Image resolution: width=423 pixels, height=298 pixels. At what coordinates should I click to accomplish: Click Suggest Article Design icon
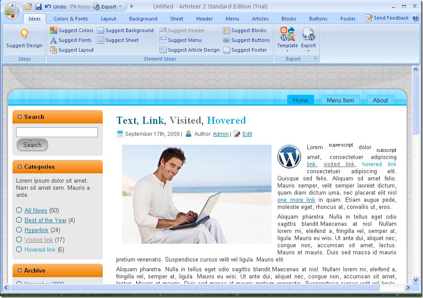[163, 50]
